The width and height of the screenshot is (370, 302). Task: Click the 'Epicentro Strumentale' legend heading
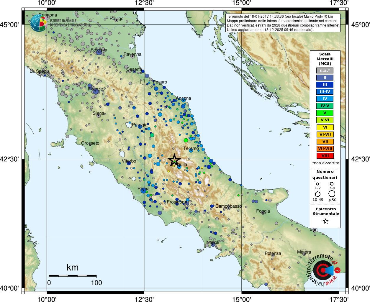326,211
